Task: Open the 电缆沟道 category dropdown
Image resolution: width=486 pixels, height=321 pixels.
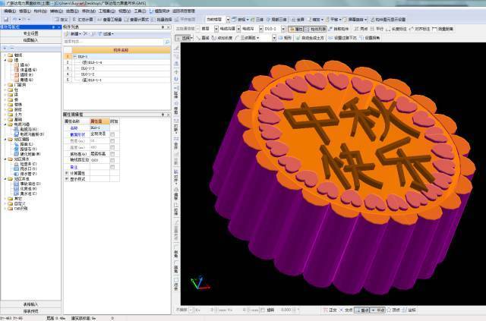Action: [238, 29]
